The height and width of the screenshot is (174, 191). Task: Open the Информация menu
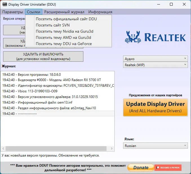coord(100,12)
